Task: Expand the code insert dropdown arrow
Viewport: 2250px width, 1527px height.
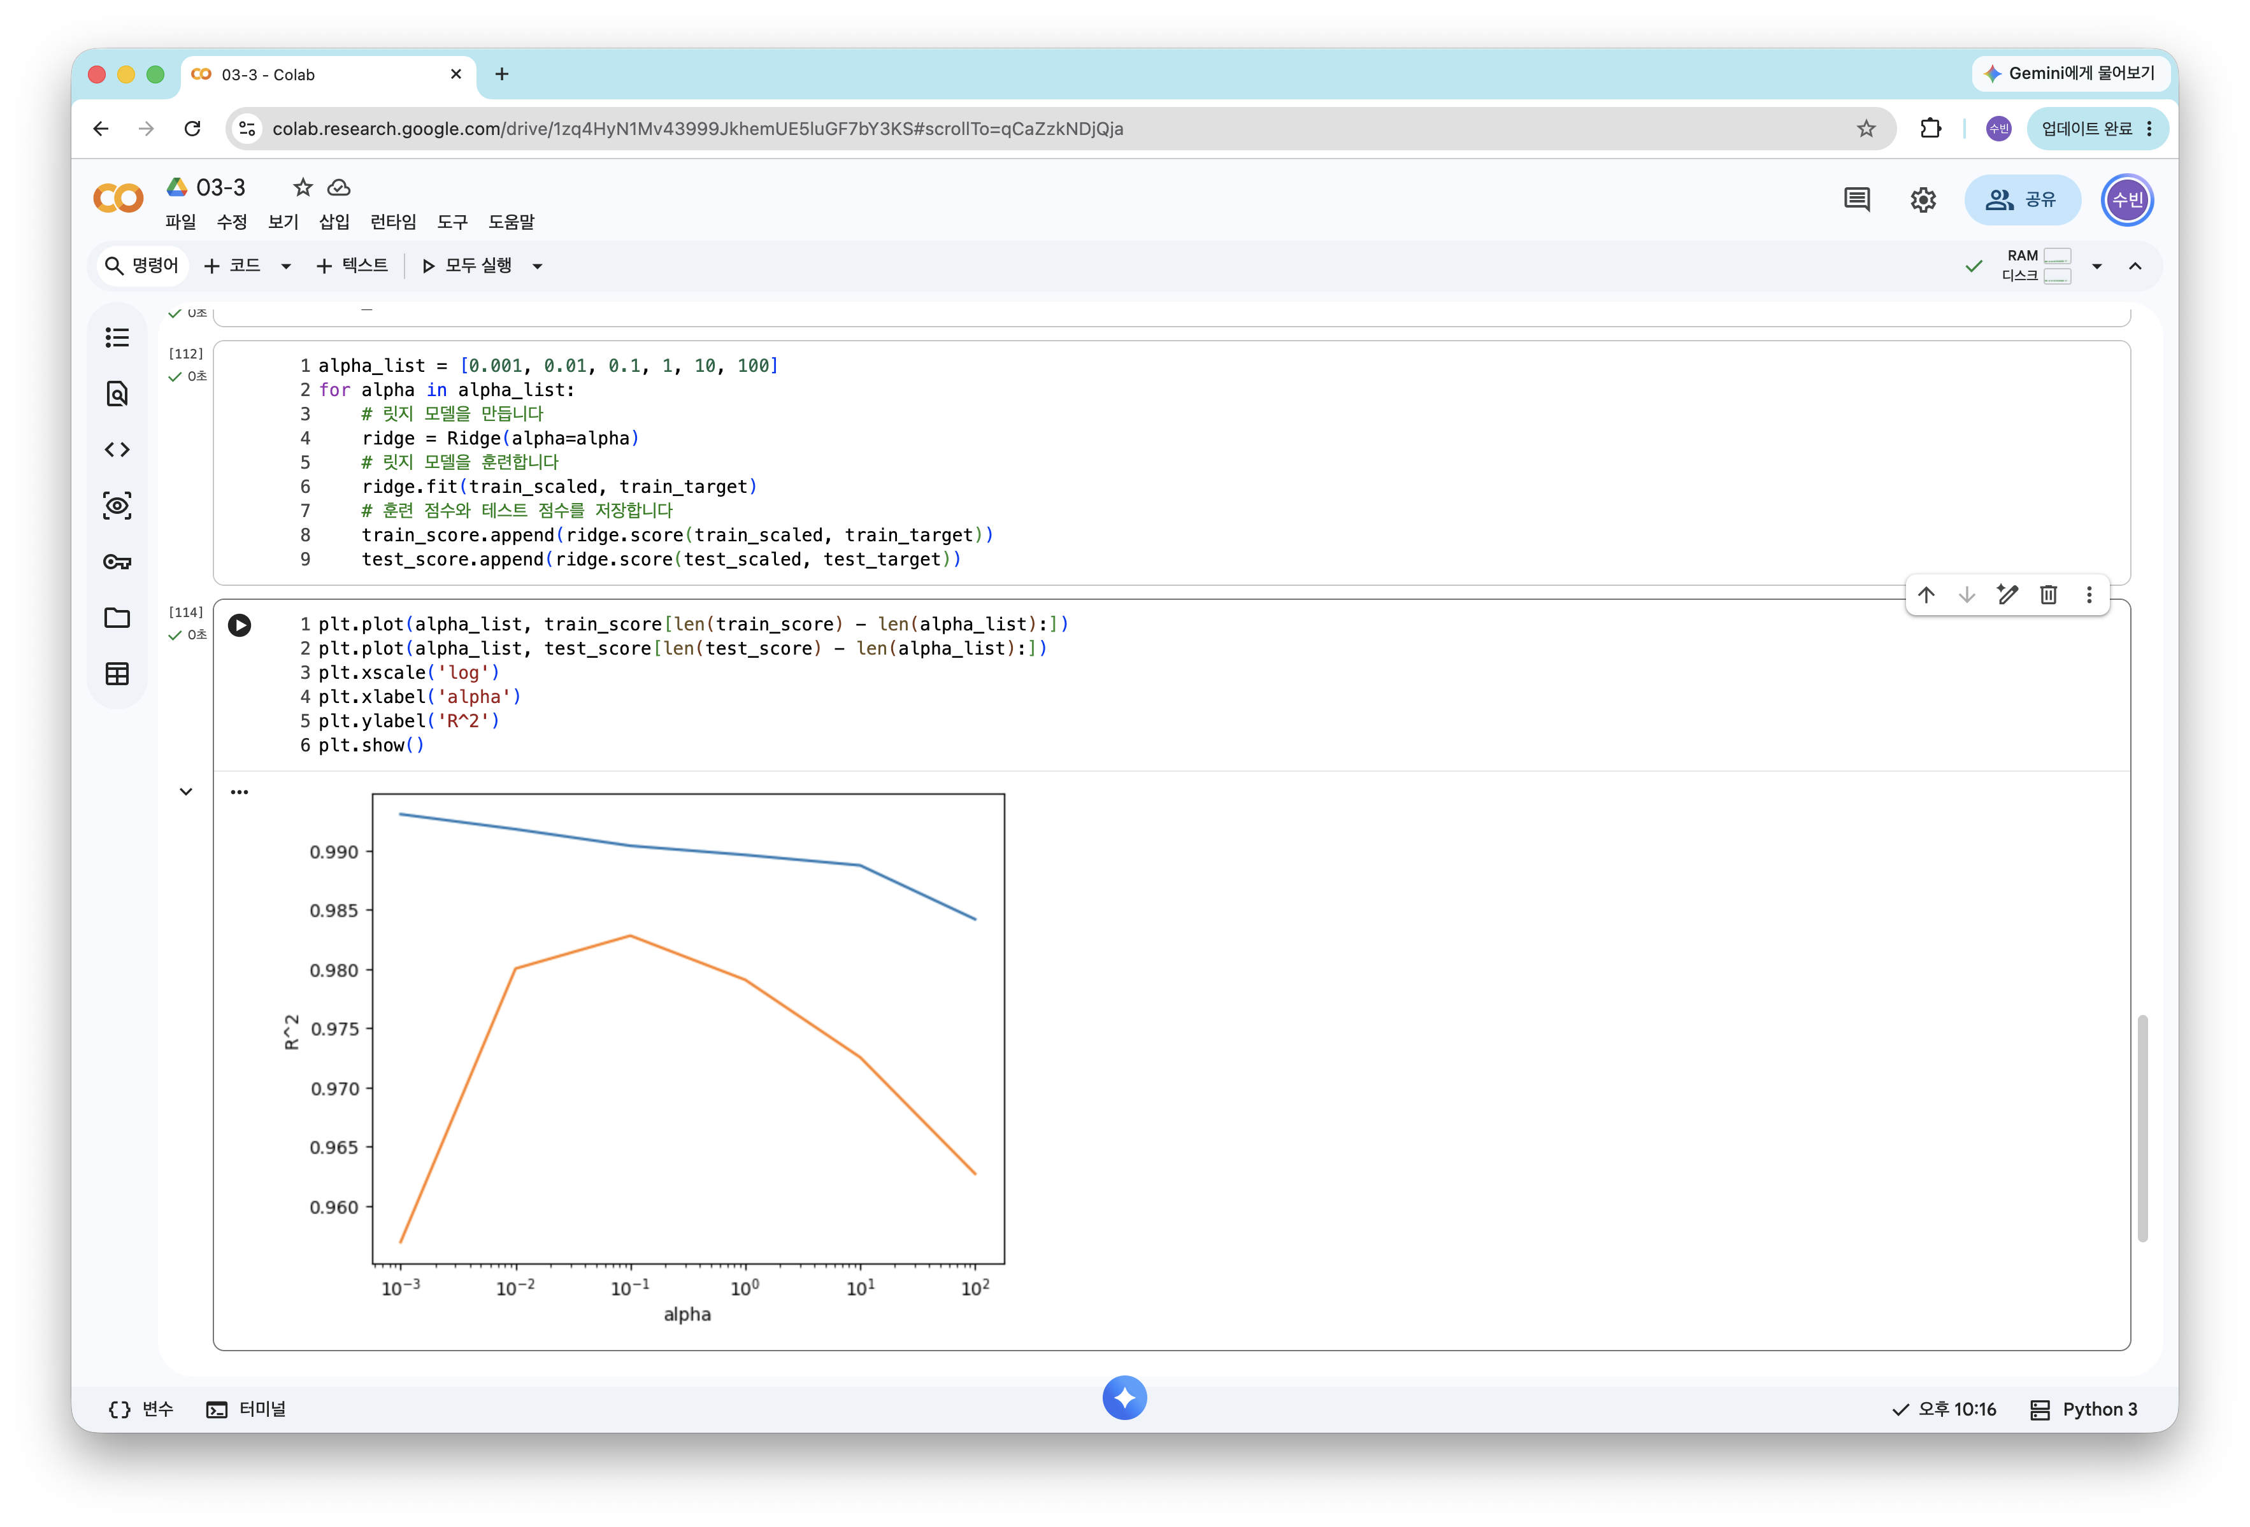Action: (x=285, y=266)
